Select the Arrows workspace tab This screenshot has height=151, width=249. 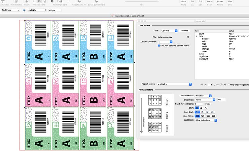coord(220,1)
